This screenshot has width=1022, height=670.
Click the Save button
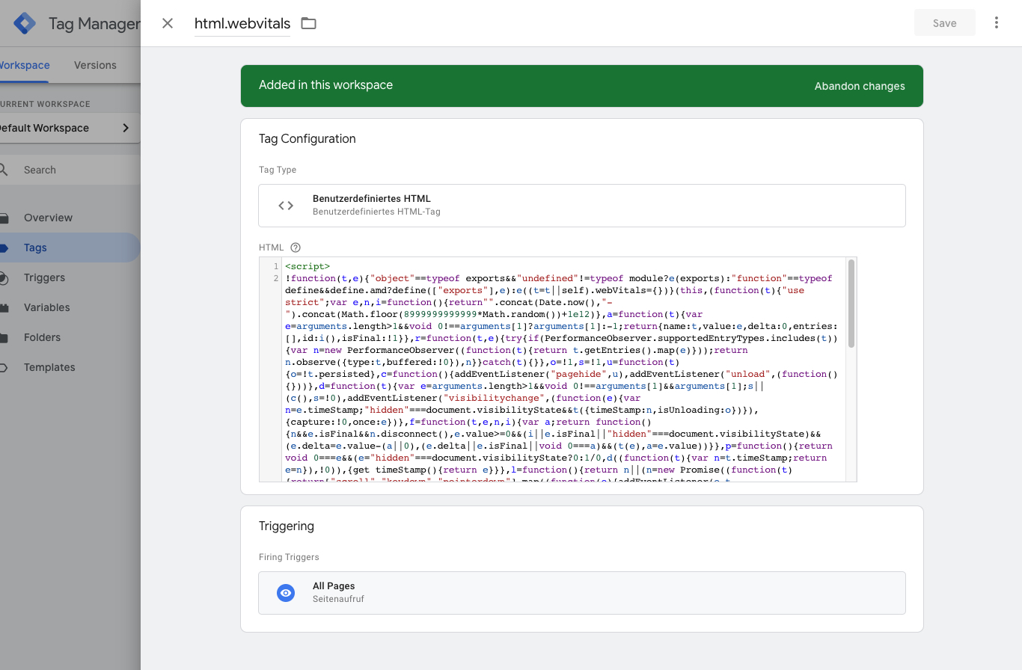(944, 23)
